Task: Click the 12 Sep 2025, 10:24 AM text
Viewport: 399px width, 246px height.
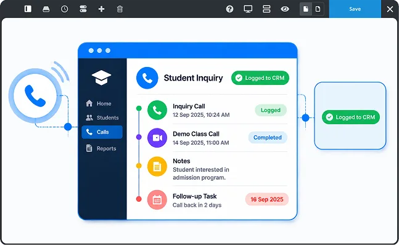Action: (x=201, y=115)
